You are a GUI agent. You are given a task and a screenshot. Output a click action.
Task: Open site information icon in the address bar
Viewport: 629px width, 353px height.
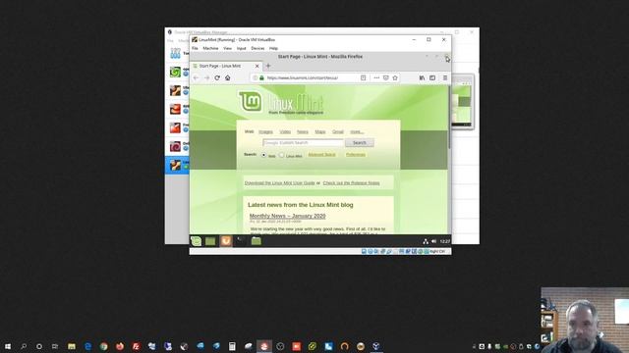(256, 77)
